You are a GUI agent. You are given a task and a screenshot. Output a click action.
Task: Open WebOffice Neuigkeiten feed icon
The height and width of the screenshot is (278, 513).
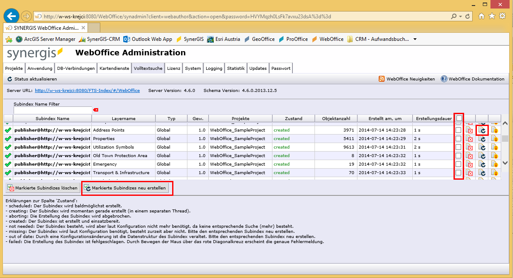[x=381, y=79]
